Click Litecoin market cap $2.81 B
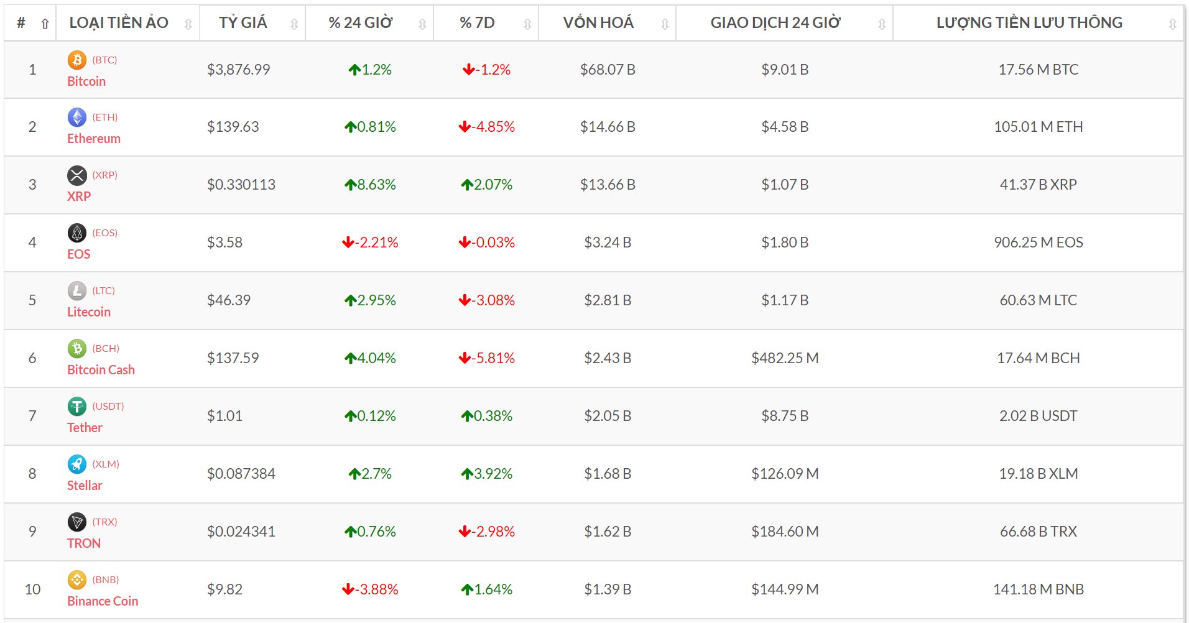The height and width of the screenshot is (623, 1189). (608, 300)
